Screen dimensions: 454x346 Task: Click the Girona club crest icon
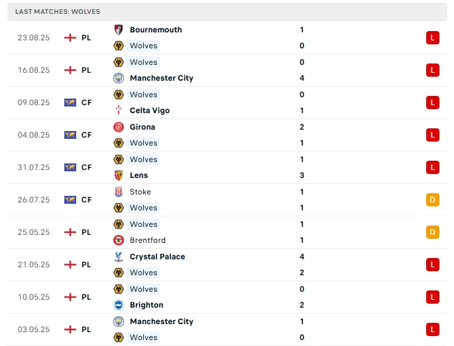pyautogui.click(x=119, y=127)
